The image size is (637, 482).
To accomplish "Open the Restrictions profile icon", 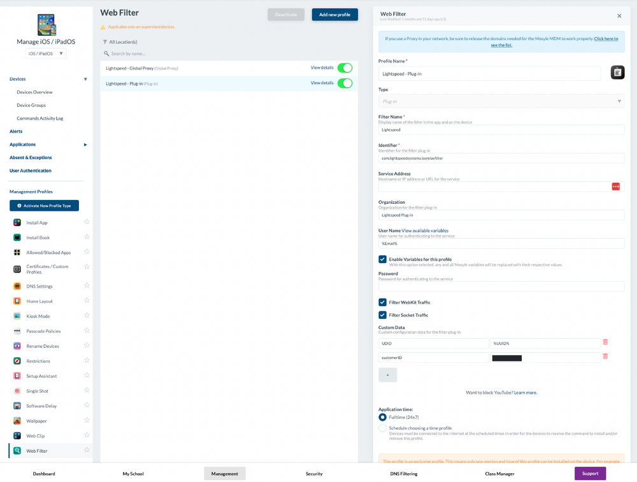I will (17, 361).
